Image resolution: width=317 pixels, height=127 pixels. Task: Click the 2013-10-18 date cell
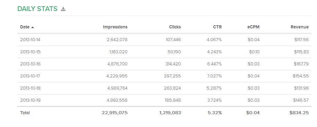(x=30, y=88)
